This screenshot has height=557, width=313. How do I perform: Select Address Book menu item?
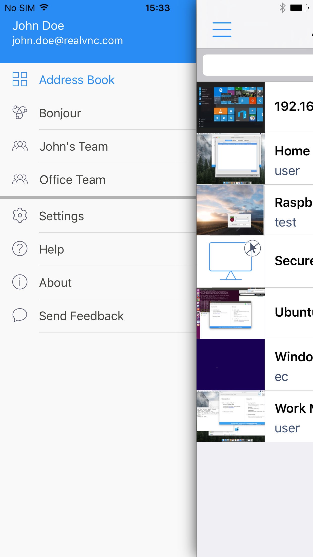coord(77,80)
